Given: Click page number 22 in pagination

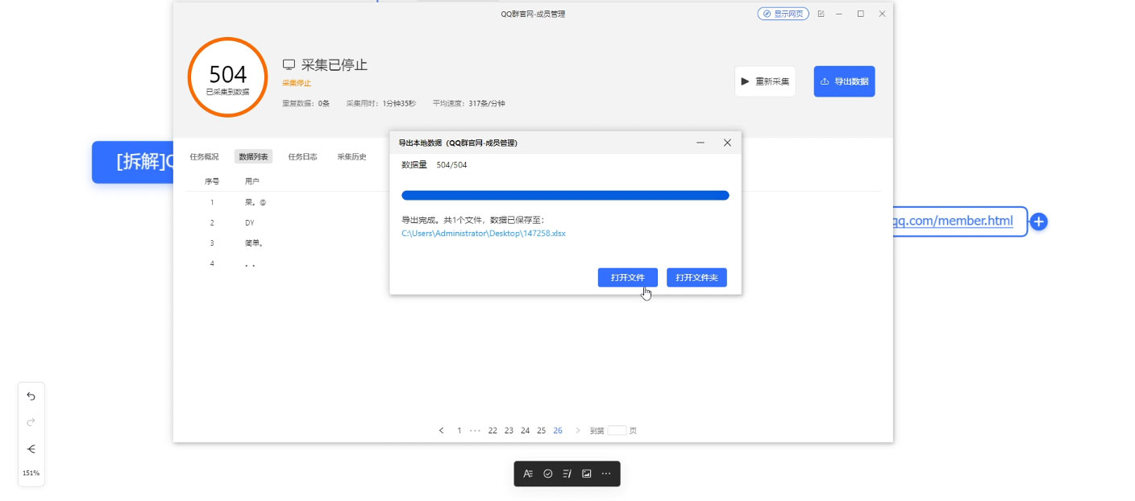Looking at the screenshot, I should tap(493, 430).
